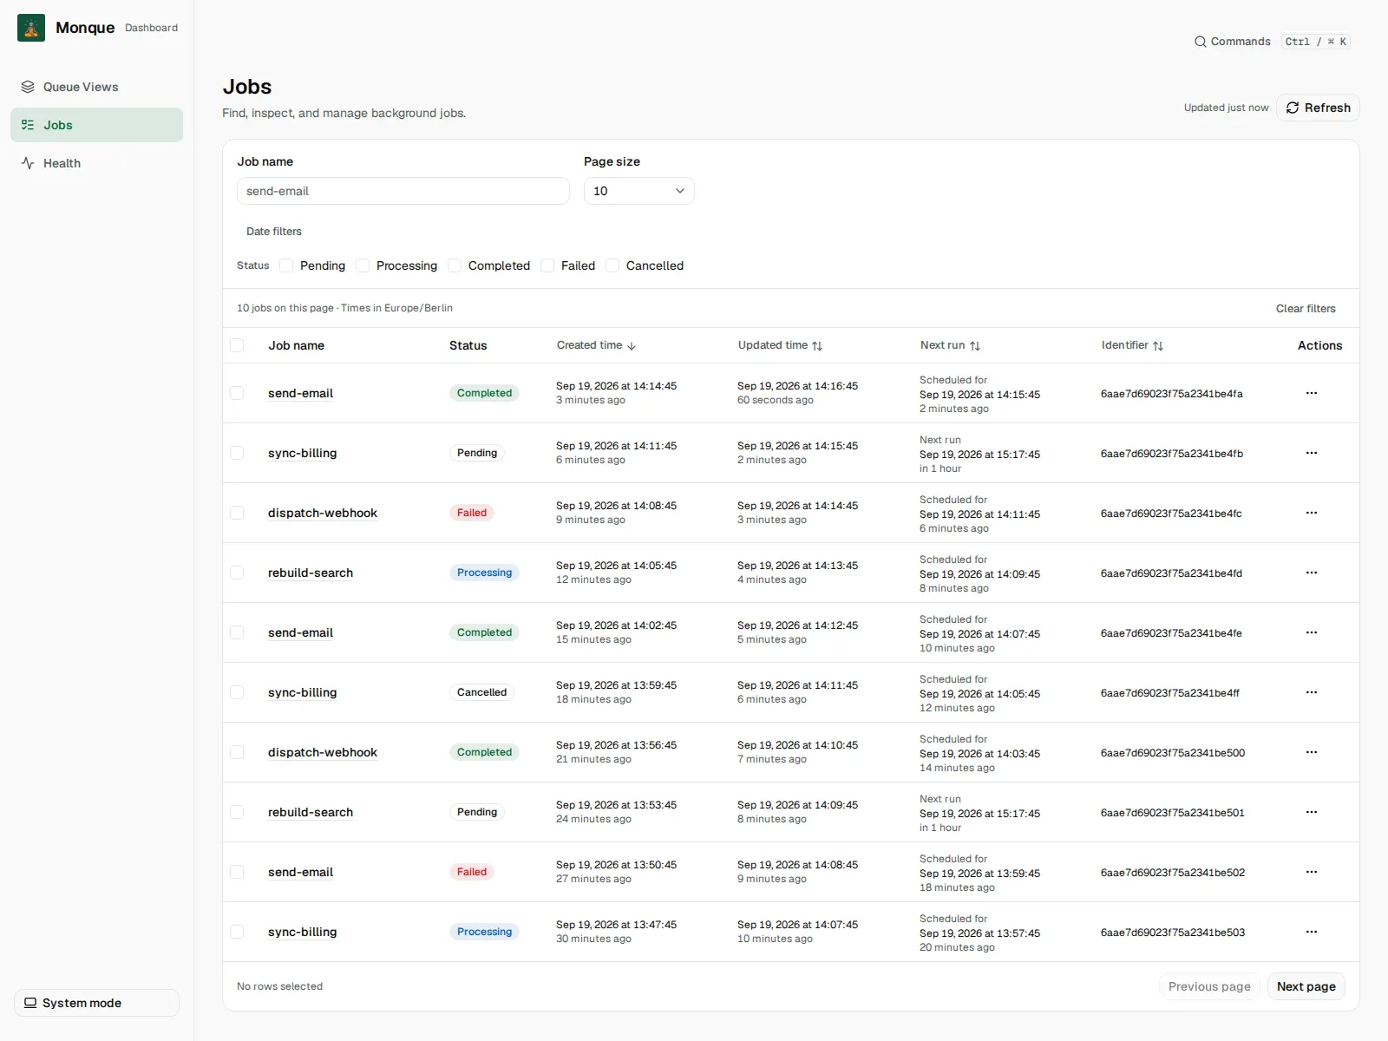Screen dimensions: 1388x1041
Task: Go to Jobs sidebar item
Action: click(x=96, y=125)
